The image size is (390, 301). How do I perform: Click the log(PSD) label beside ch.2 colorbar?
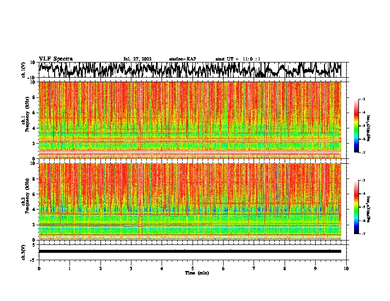click(369, 209)
